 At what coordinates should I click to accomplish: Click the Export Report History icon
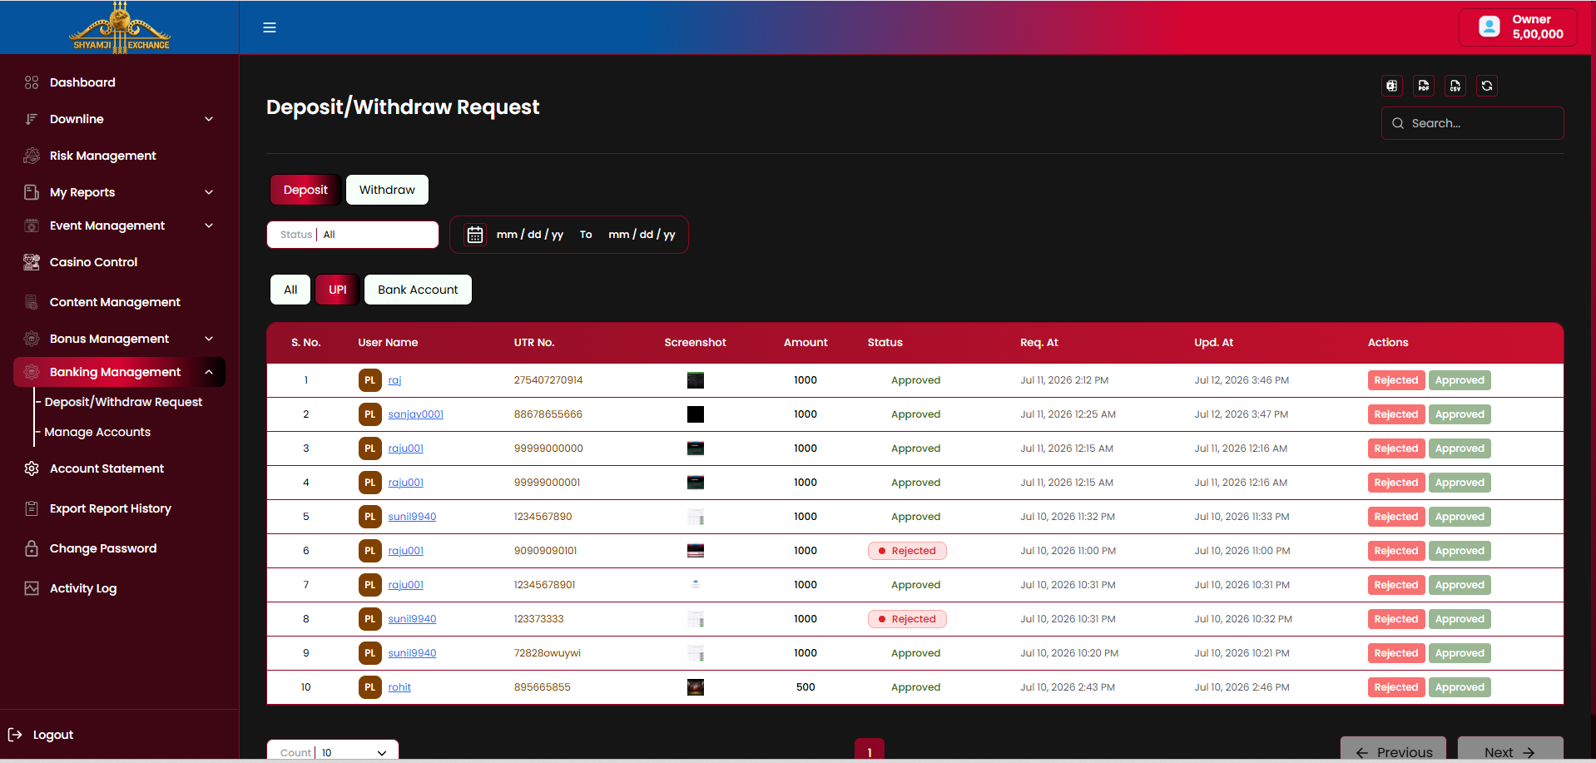(32, 508)
